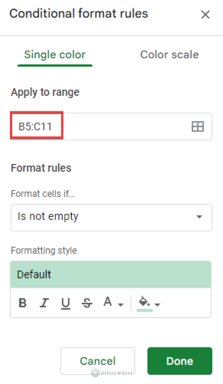Toggle bold formatting in formatting style

click(x=22, y=303)
